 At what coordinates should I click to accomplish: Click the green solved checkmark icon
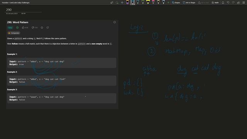point(17,27)
